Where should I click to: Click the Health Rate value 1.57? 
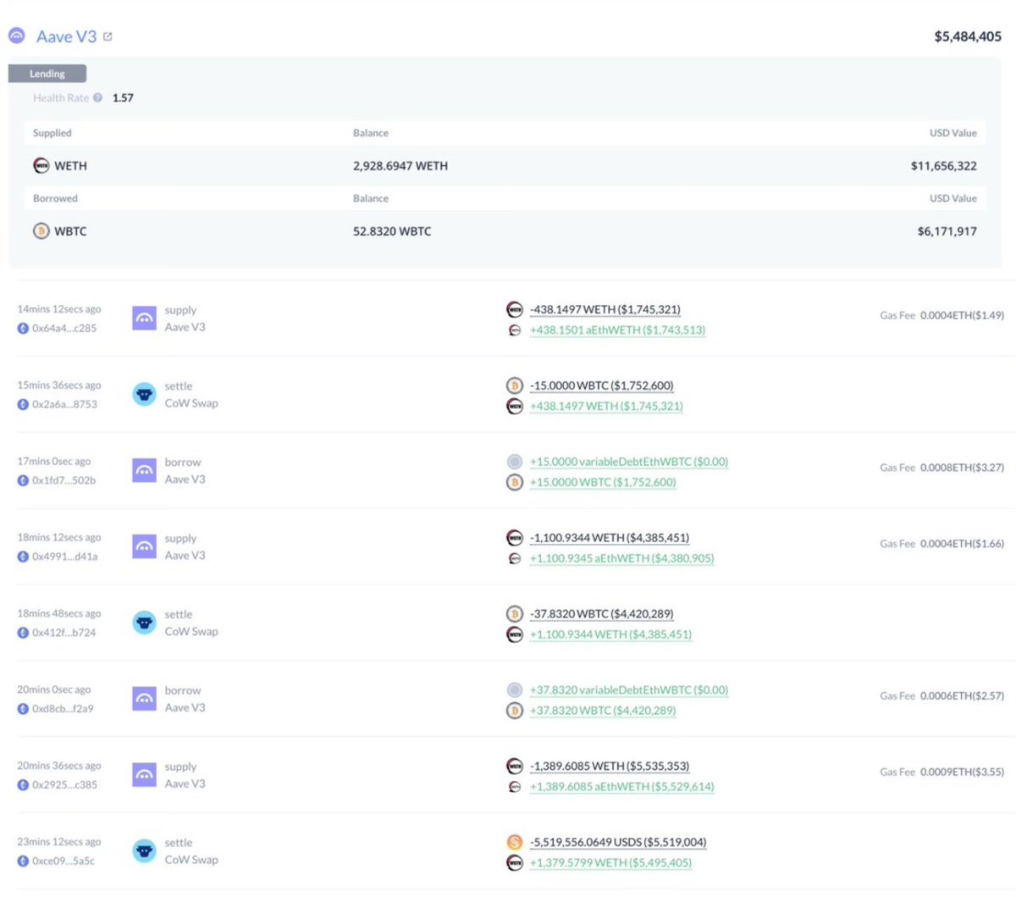[123, 97]
